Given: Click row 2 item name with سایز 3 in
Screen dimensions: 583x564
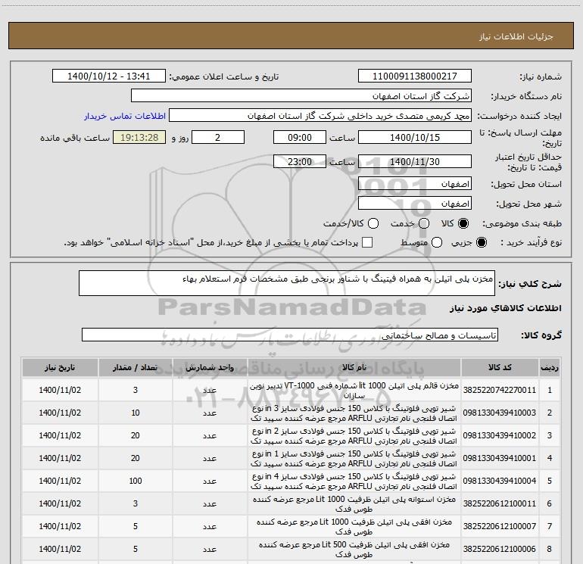Looking at the screenshot, I should click(354, 413).
